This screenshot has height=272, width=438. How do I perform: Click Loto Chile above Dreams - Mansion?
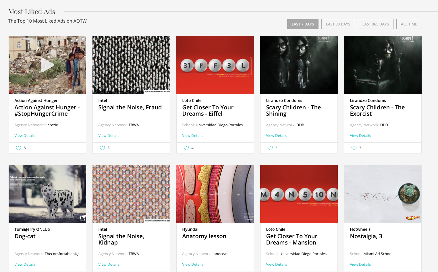(x=276, y=229)
